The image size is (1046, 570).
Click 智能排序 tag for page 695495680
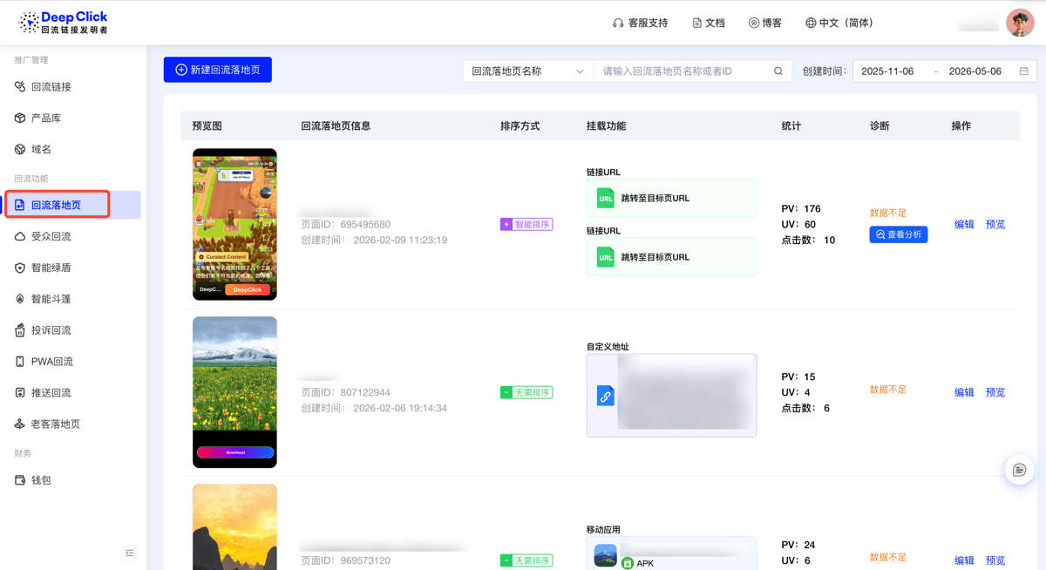coord(526,224)
